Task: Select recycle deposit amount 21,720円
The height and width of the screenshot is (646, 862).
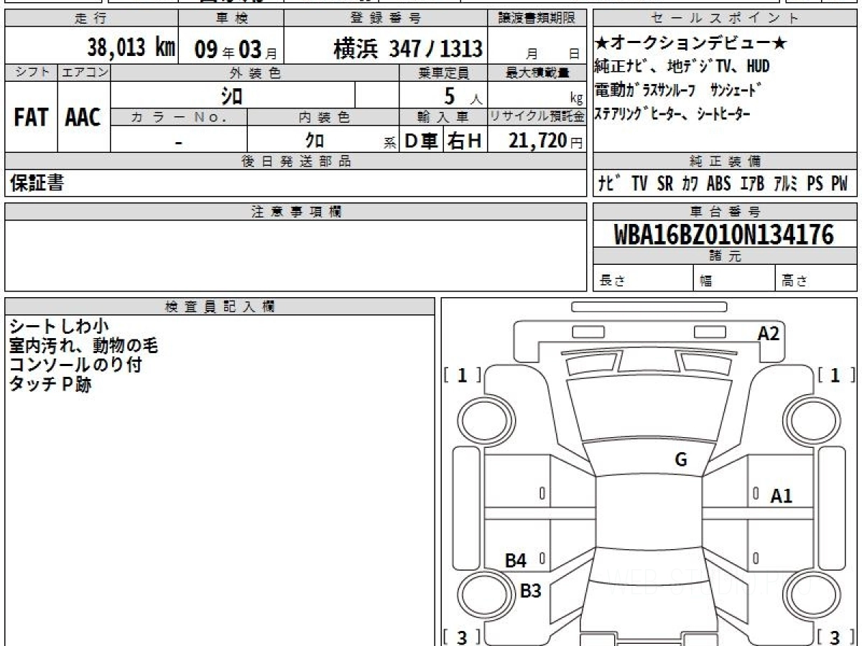Action: pos(546,141)
